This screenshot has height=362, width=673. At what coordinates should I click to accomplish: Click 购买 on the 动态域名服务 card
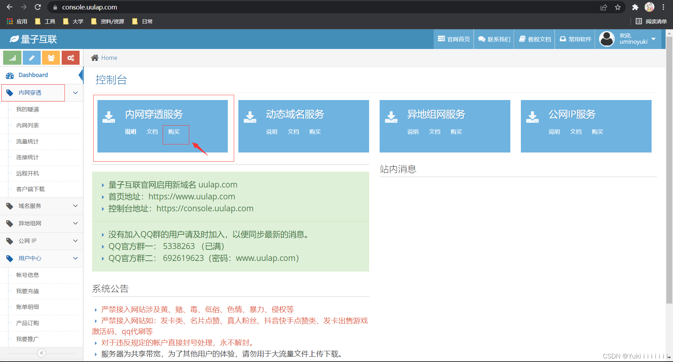coord(315,132)
